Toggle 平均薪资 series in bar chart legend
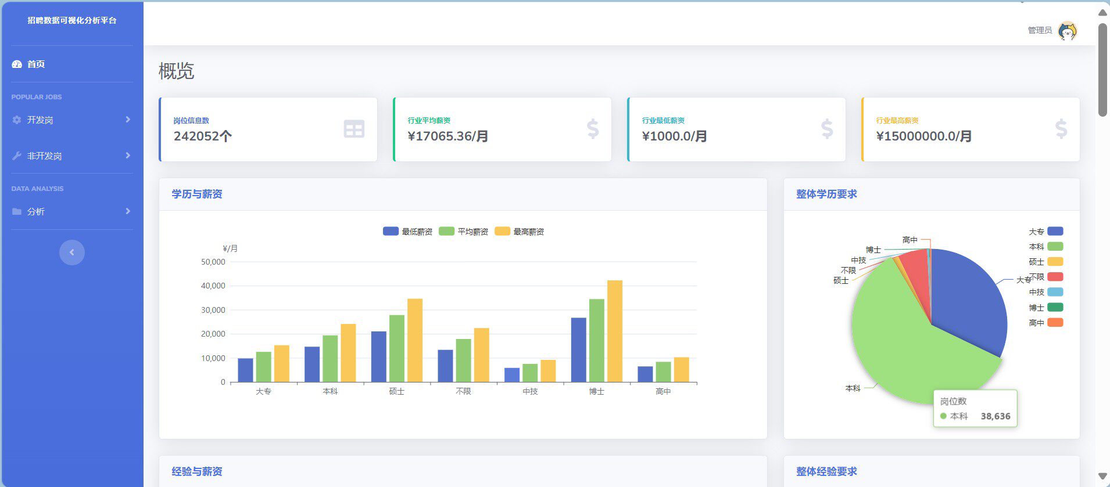This screenshot has width=1110, height=487. pyautogui.click(x=463, y=232)
